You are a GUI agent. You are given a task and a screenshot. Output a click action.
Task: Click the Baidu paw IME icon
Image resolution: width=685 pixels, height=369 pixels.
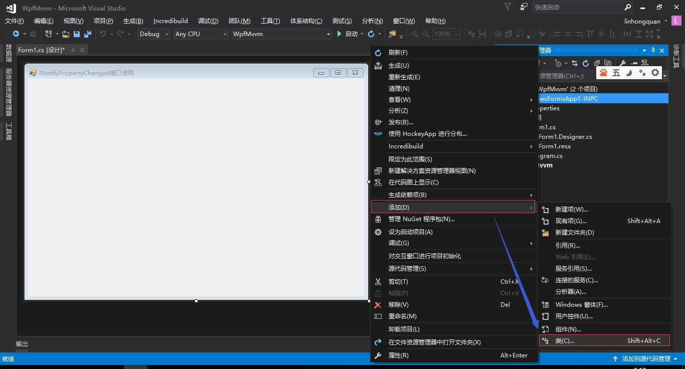[x=603, y=73]
